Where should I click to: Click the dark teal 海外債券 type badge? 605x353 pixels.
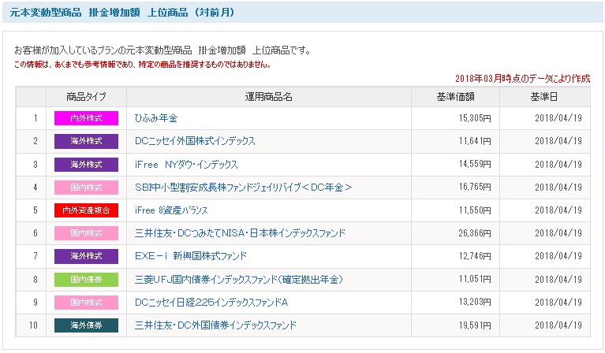point(86,325)
